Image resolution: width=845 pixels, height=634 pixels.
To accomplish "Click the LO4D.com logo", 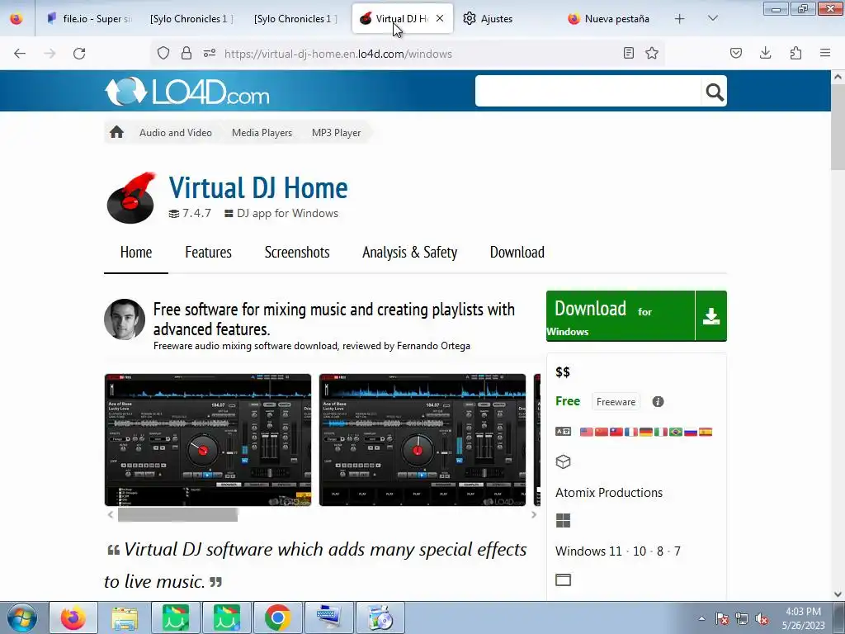I will (x=187, y=91).
